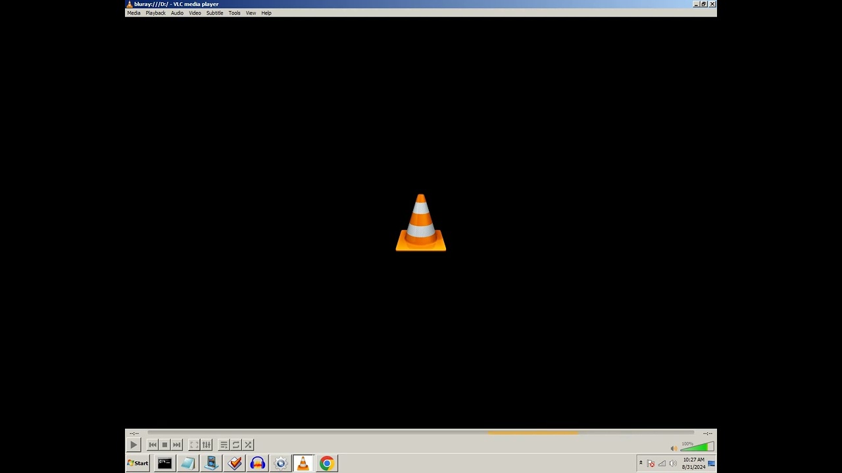Open the orange checkmark taskbar icon
This screenshot has height=473, width=842.
point(235,463)
